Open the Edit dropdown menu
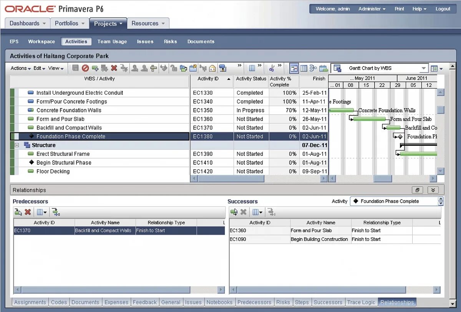Screen dimensions: 461x312 39,68
